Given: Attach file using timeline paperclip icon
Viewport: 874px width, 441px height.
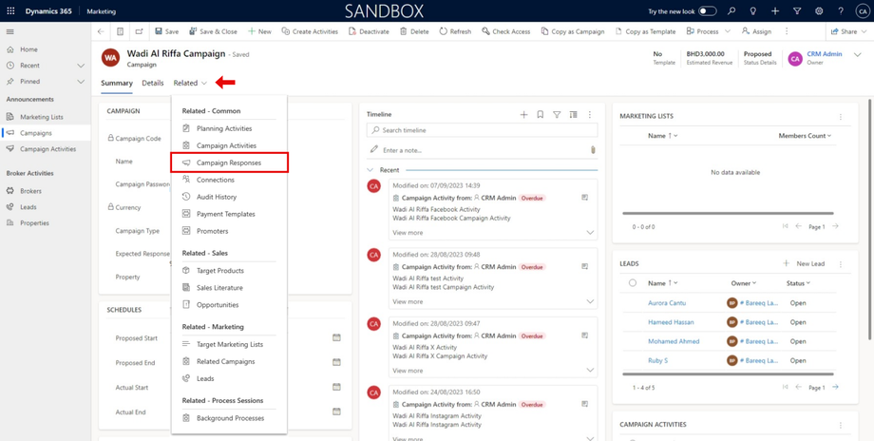Looking at the screenshot, I should [593, 150].
